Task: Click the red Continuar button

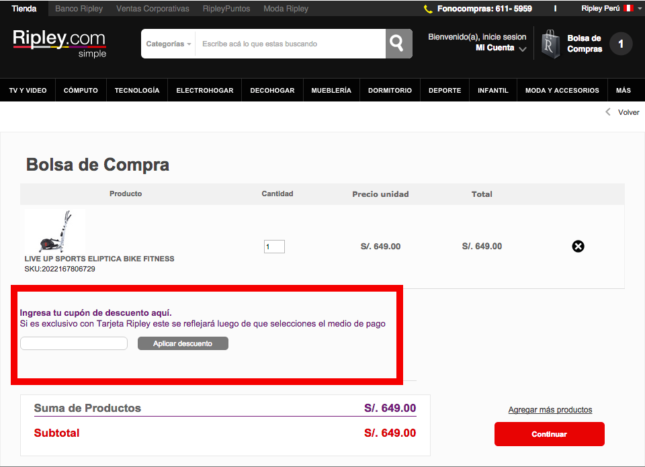Action: pyautogui.click(x=549, y=434)
